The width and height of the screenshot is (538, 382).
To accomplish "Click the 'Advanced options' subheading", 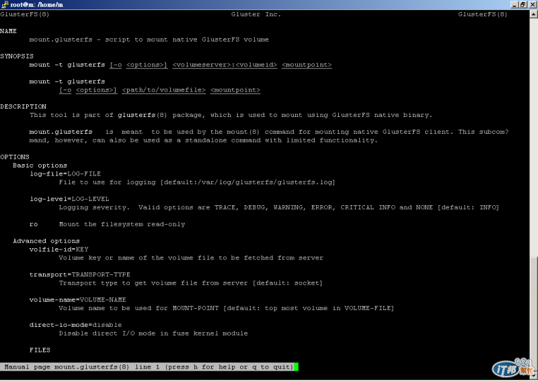I will coord(46,241).
